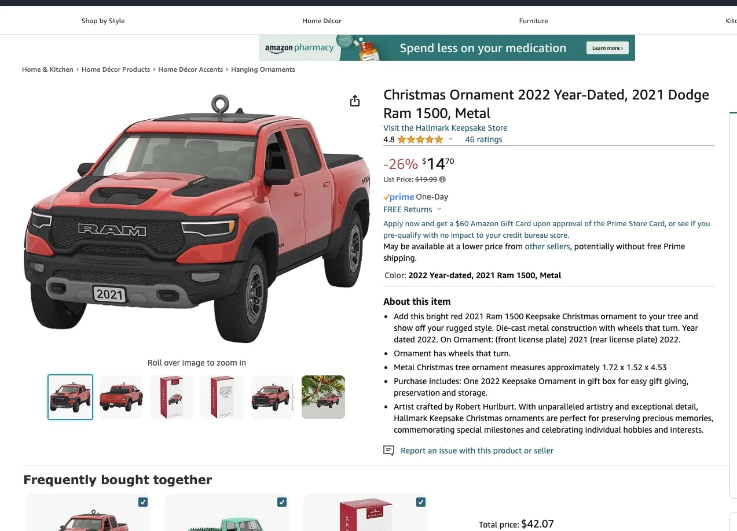Image resolution: width=737 pixels, height=531 pixels.
Task: Expand the star rating breakdown chevron
Action: coord(451,139)
